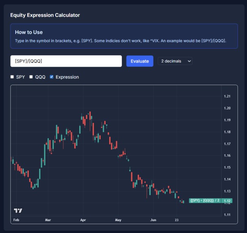Click the Expression label next to checkbox
Image resolution: width=247 pixels, height=233 pixels.
(67, 77)
